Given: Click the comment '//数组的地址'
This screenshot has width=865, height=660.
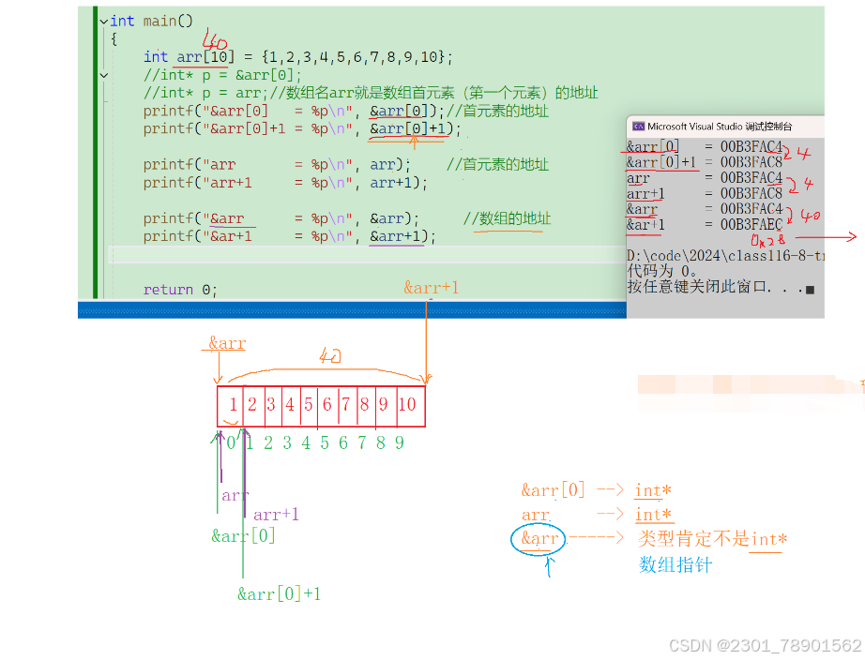Looking at the screenshot, I should [507, 218].
